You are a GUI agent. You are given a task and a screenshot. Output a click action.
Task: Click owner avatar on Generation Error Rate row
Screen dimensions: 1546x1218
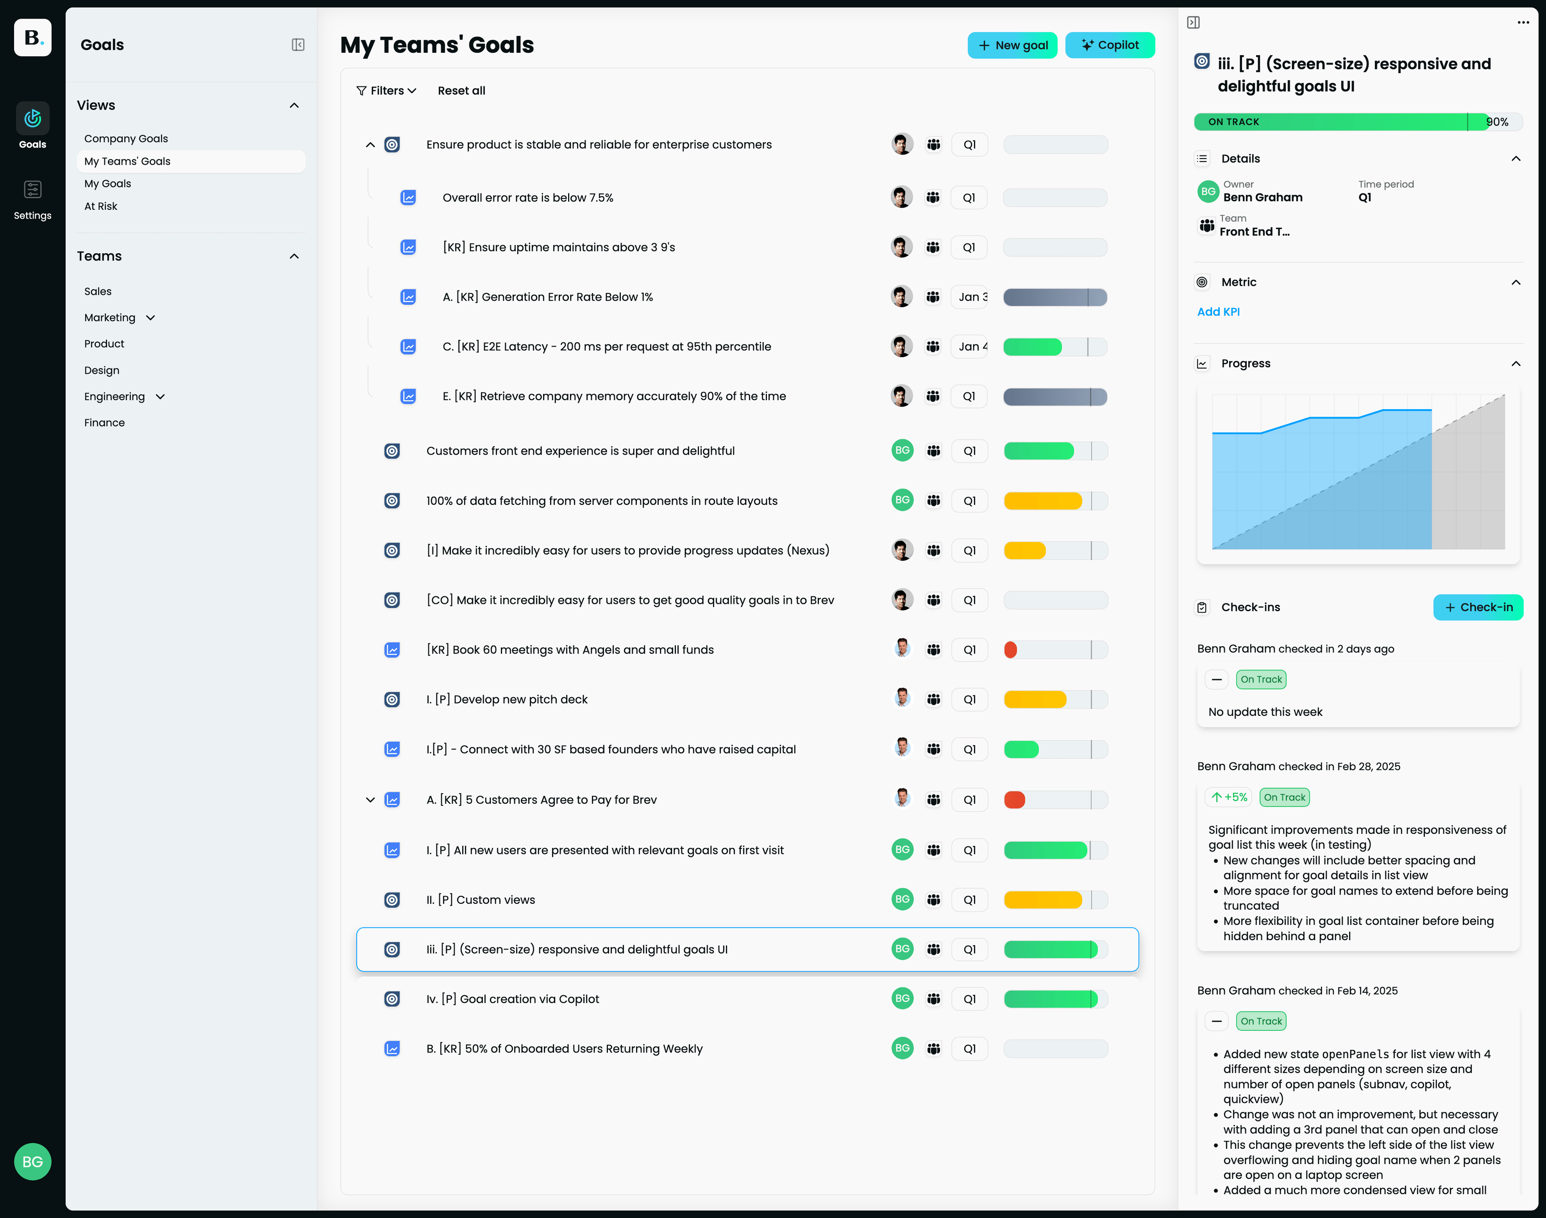click(901, 297)
